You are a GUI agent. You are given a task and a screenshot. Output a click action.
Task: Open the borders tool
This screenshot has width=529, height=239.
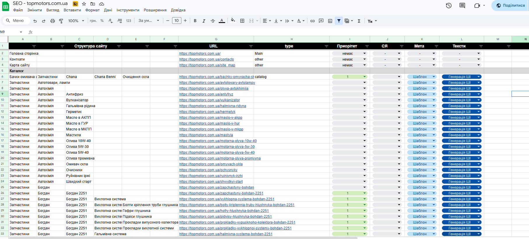242,21
